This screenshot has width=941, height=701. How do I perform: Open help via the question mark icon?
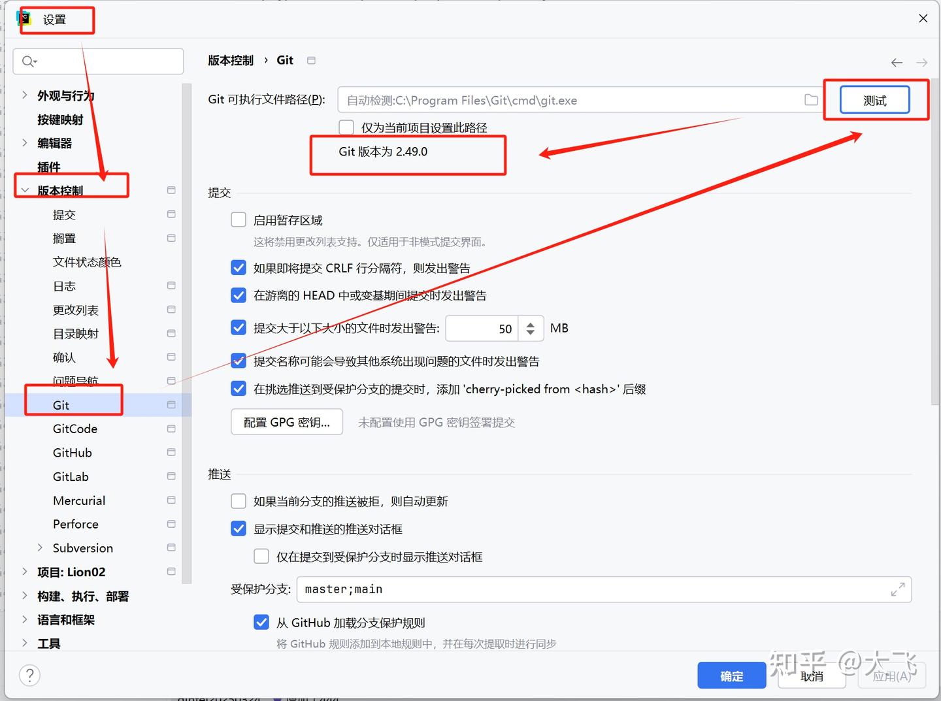pyautogui.click(x=29, y=675)
